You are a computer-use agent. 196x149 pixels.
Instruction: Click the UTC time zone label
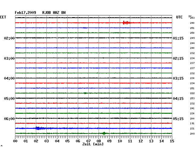(x=179, y=17)
